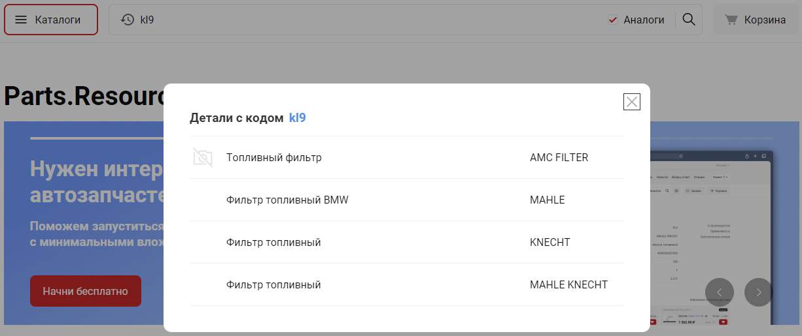Choose the MAHLE KNECHT filter row
The height and width of the screenshot is (336, 802).
tap(406, 284)
